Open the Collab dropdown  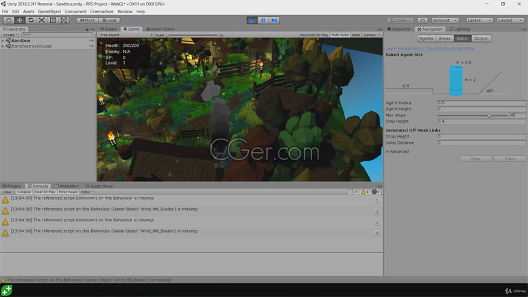tap(400, 20)
